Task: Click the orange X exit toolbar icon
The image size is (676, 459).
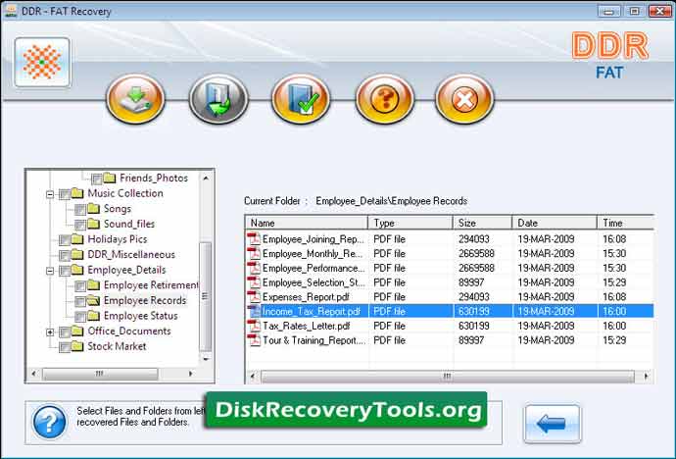Action: point(464,99)
